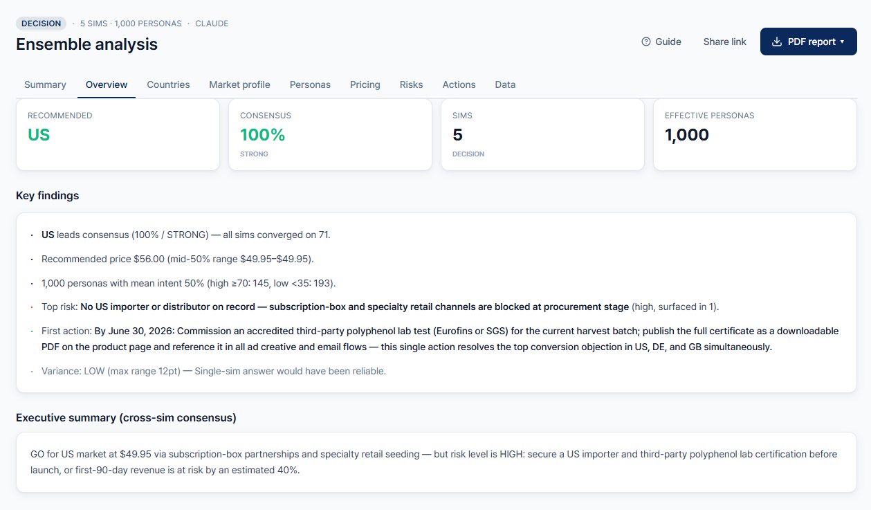Click the 1,000 effective personas value
This screenshot has width=871, height=510.
click(x=687, y=135)
